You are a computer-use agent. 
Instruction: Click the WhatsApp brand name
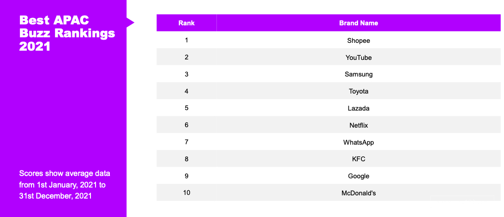coord(358,142)
